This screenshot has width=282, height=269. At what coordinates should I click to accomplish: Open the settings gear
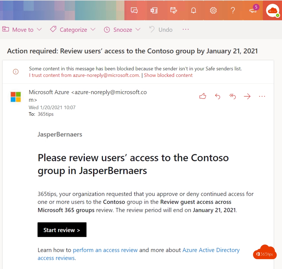click(x=213, y=10)
